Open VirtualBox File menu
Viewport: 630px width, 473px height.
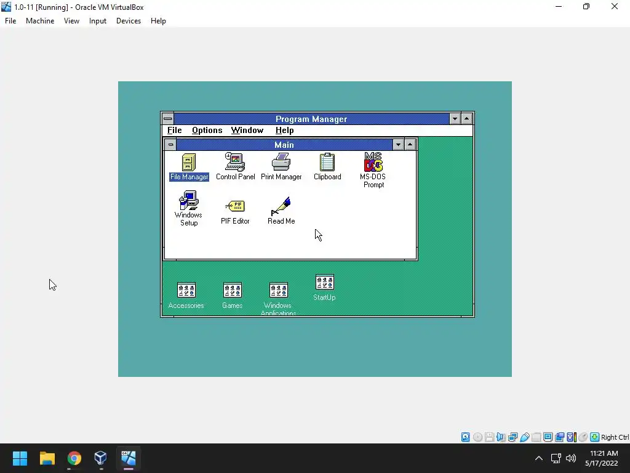click(x=10, y=21)
